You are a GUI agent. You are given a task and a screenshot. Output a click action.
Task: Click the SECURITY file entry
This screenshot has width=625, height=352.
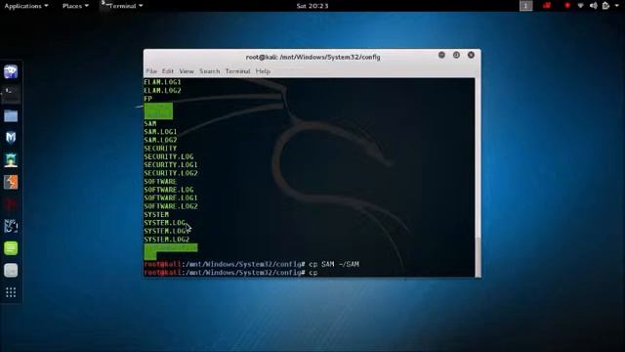(x=160, y=149)
